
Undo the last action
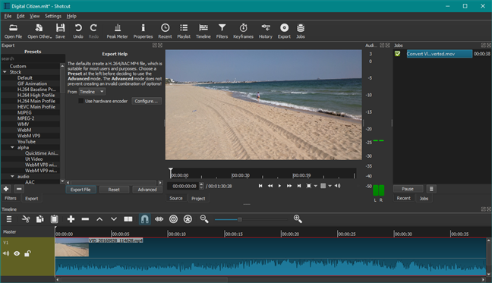(78, 31)
